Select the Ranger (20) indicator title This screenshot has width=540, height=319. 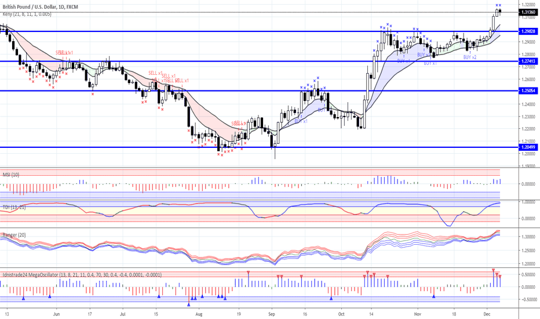coord(16,234)
